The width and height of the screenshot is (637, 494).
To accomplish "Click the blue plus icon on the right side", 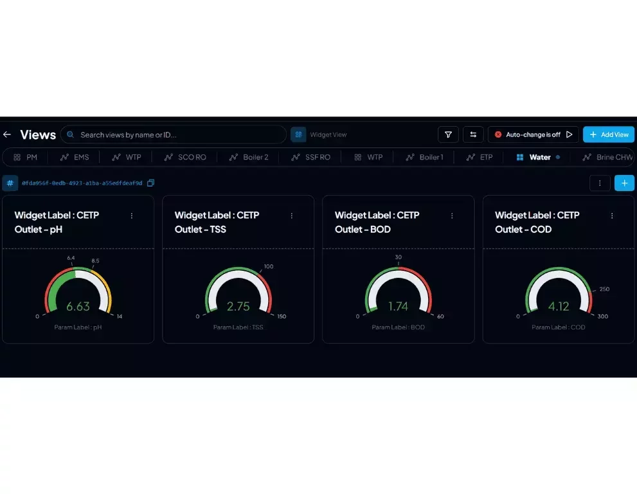I will 624,183.
